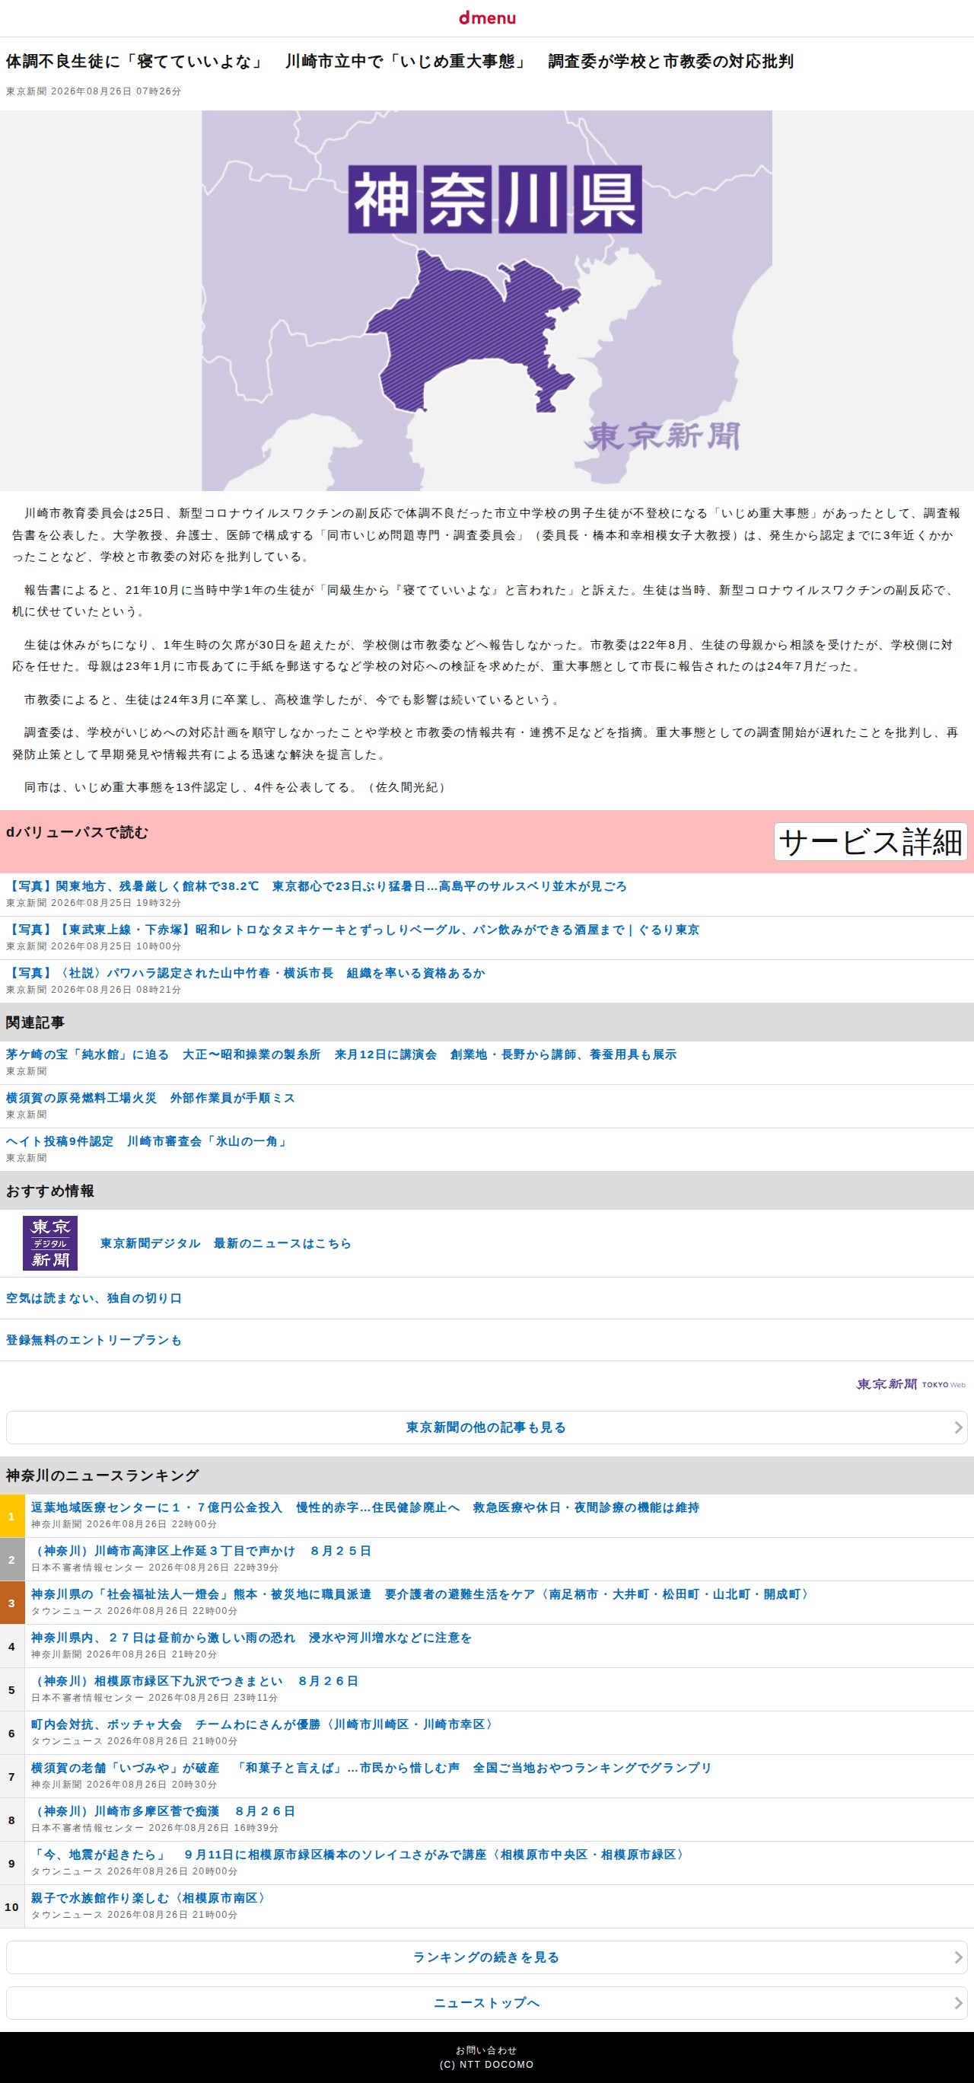
Task: Click the dmenu logo at the top
Action: click(x=486, y=18)
